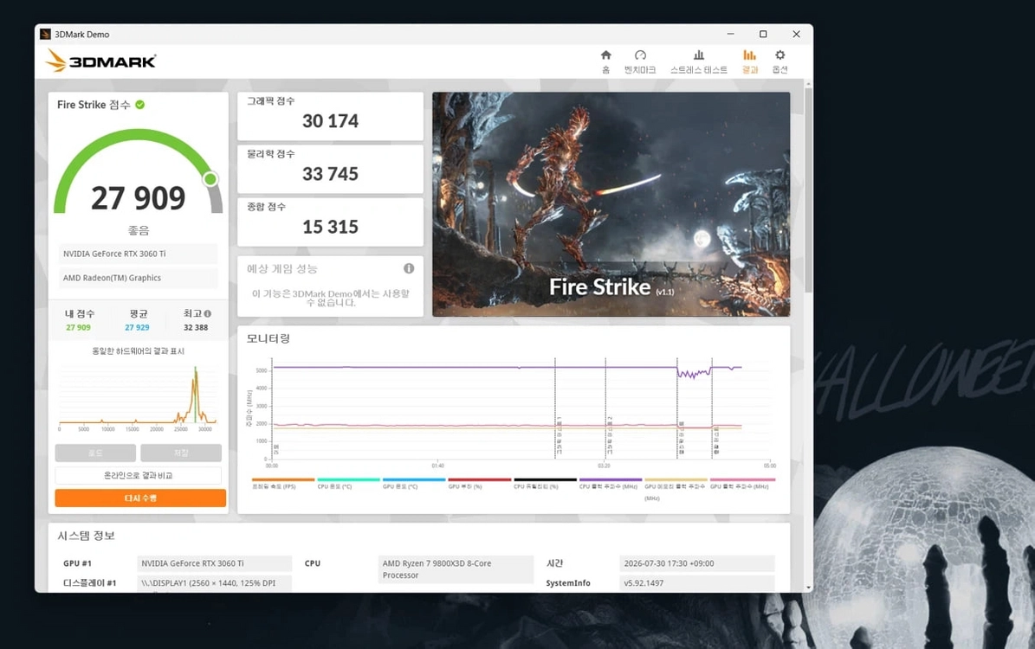This screenshot has width=1035, height=649.
Task: Click the 그래픽 점수 value 30 174
Action: pyautogui.click(x=330, y=121)
